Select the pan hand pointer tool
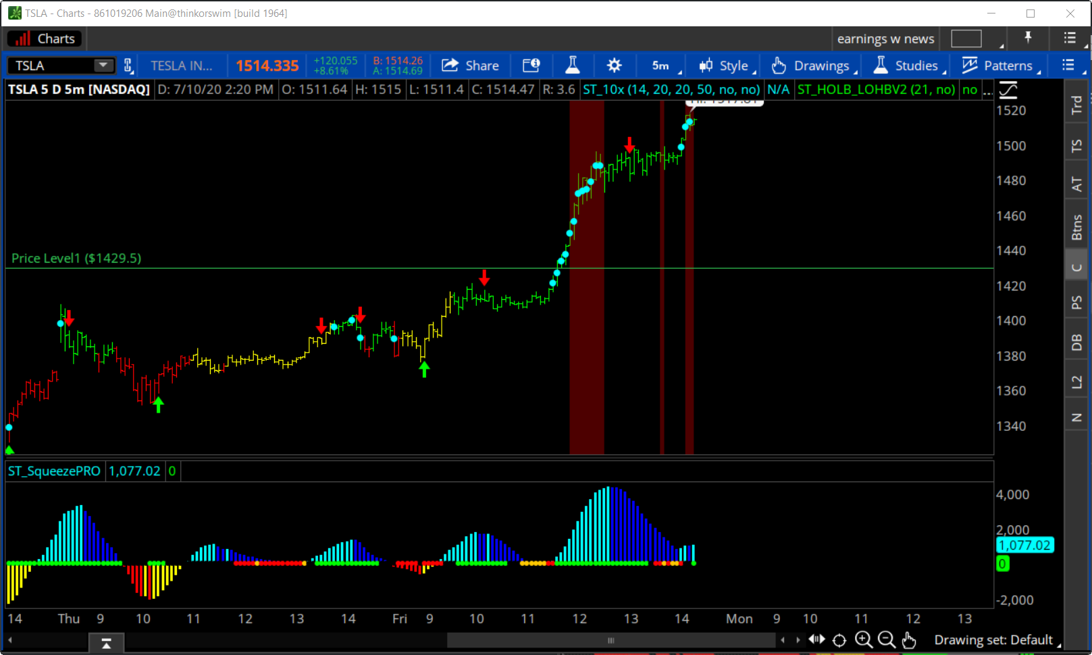 coord(909,639)
